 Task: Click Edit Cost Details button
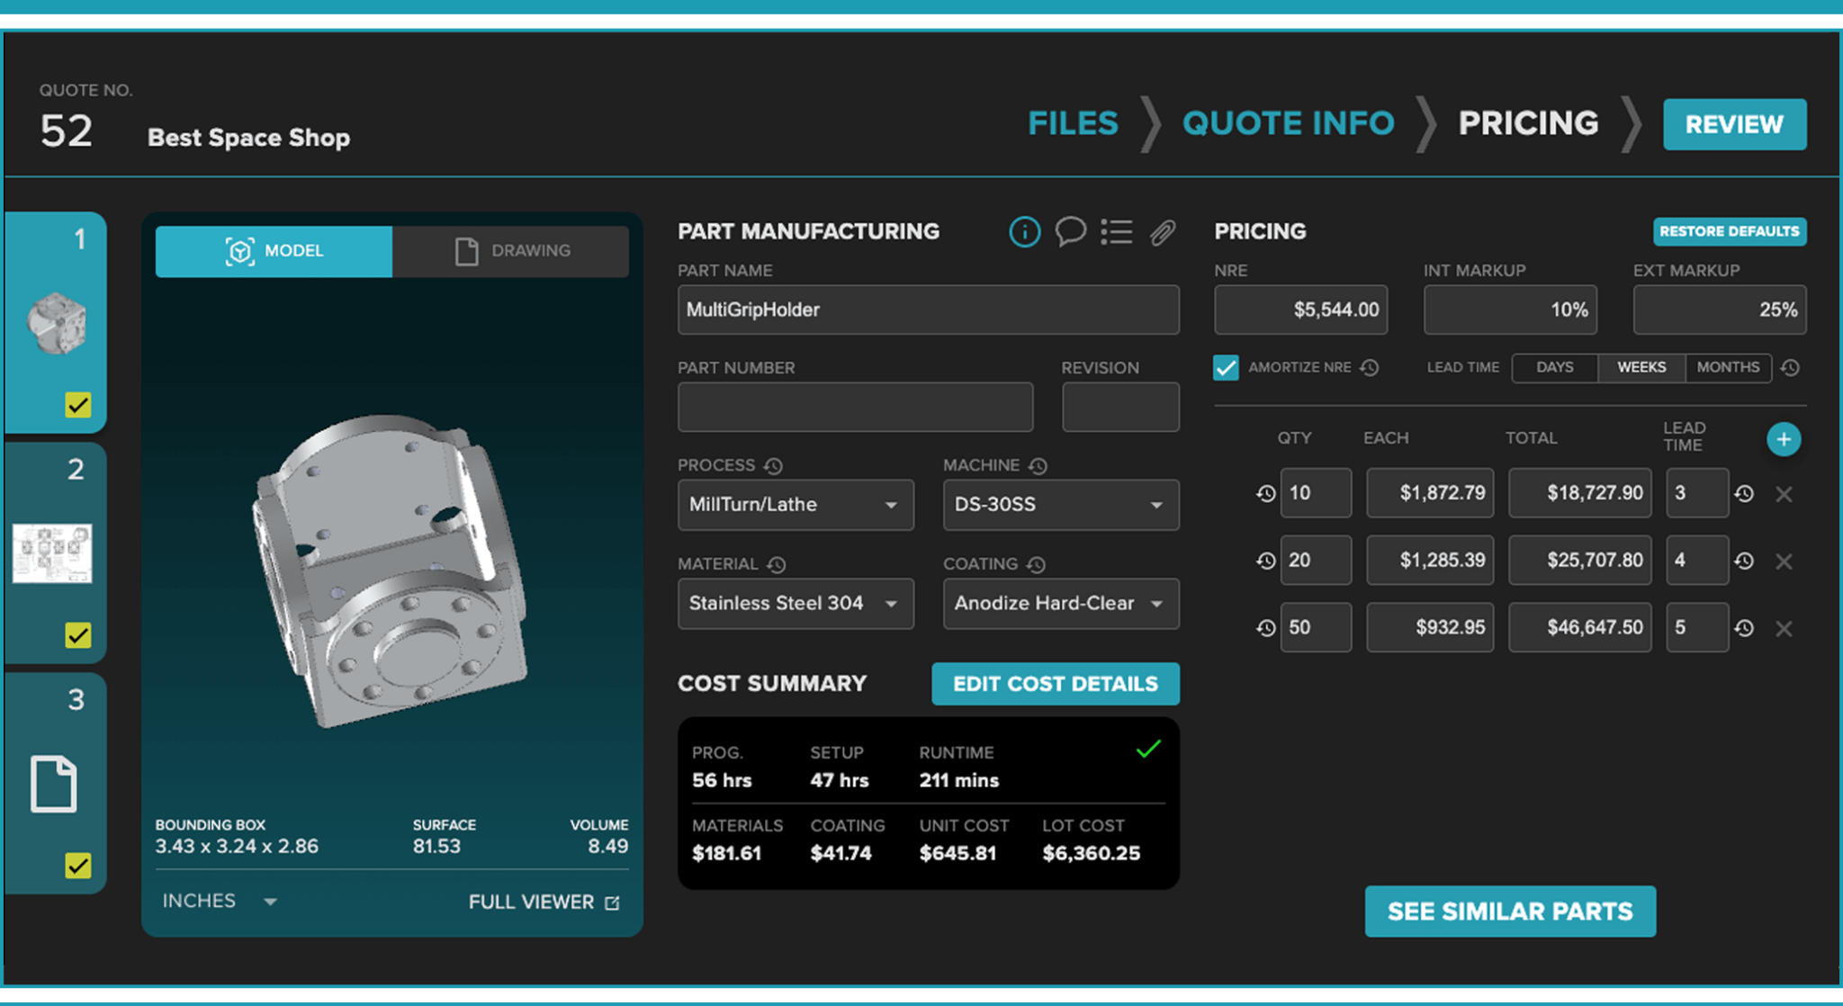tap(1056, 684)
